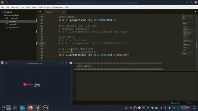Viewport: 198px width, 111px height.
Task: Open the Spaces: 4 indentation setting
Action: point(175,103)
